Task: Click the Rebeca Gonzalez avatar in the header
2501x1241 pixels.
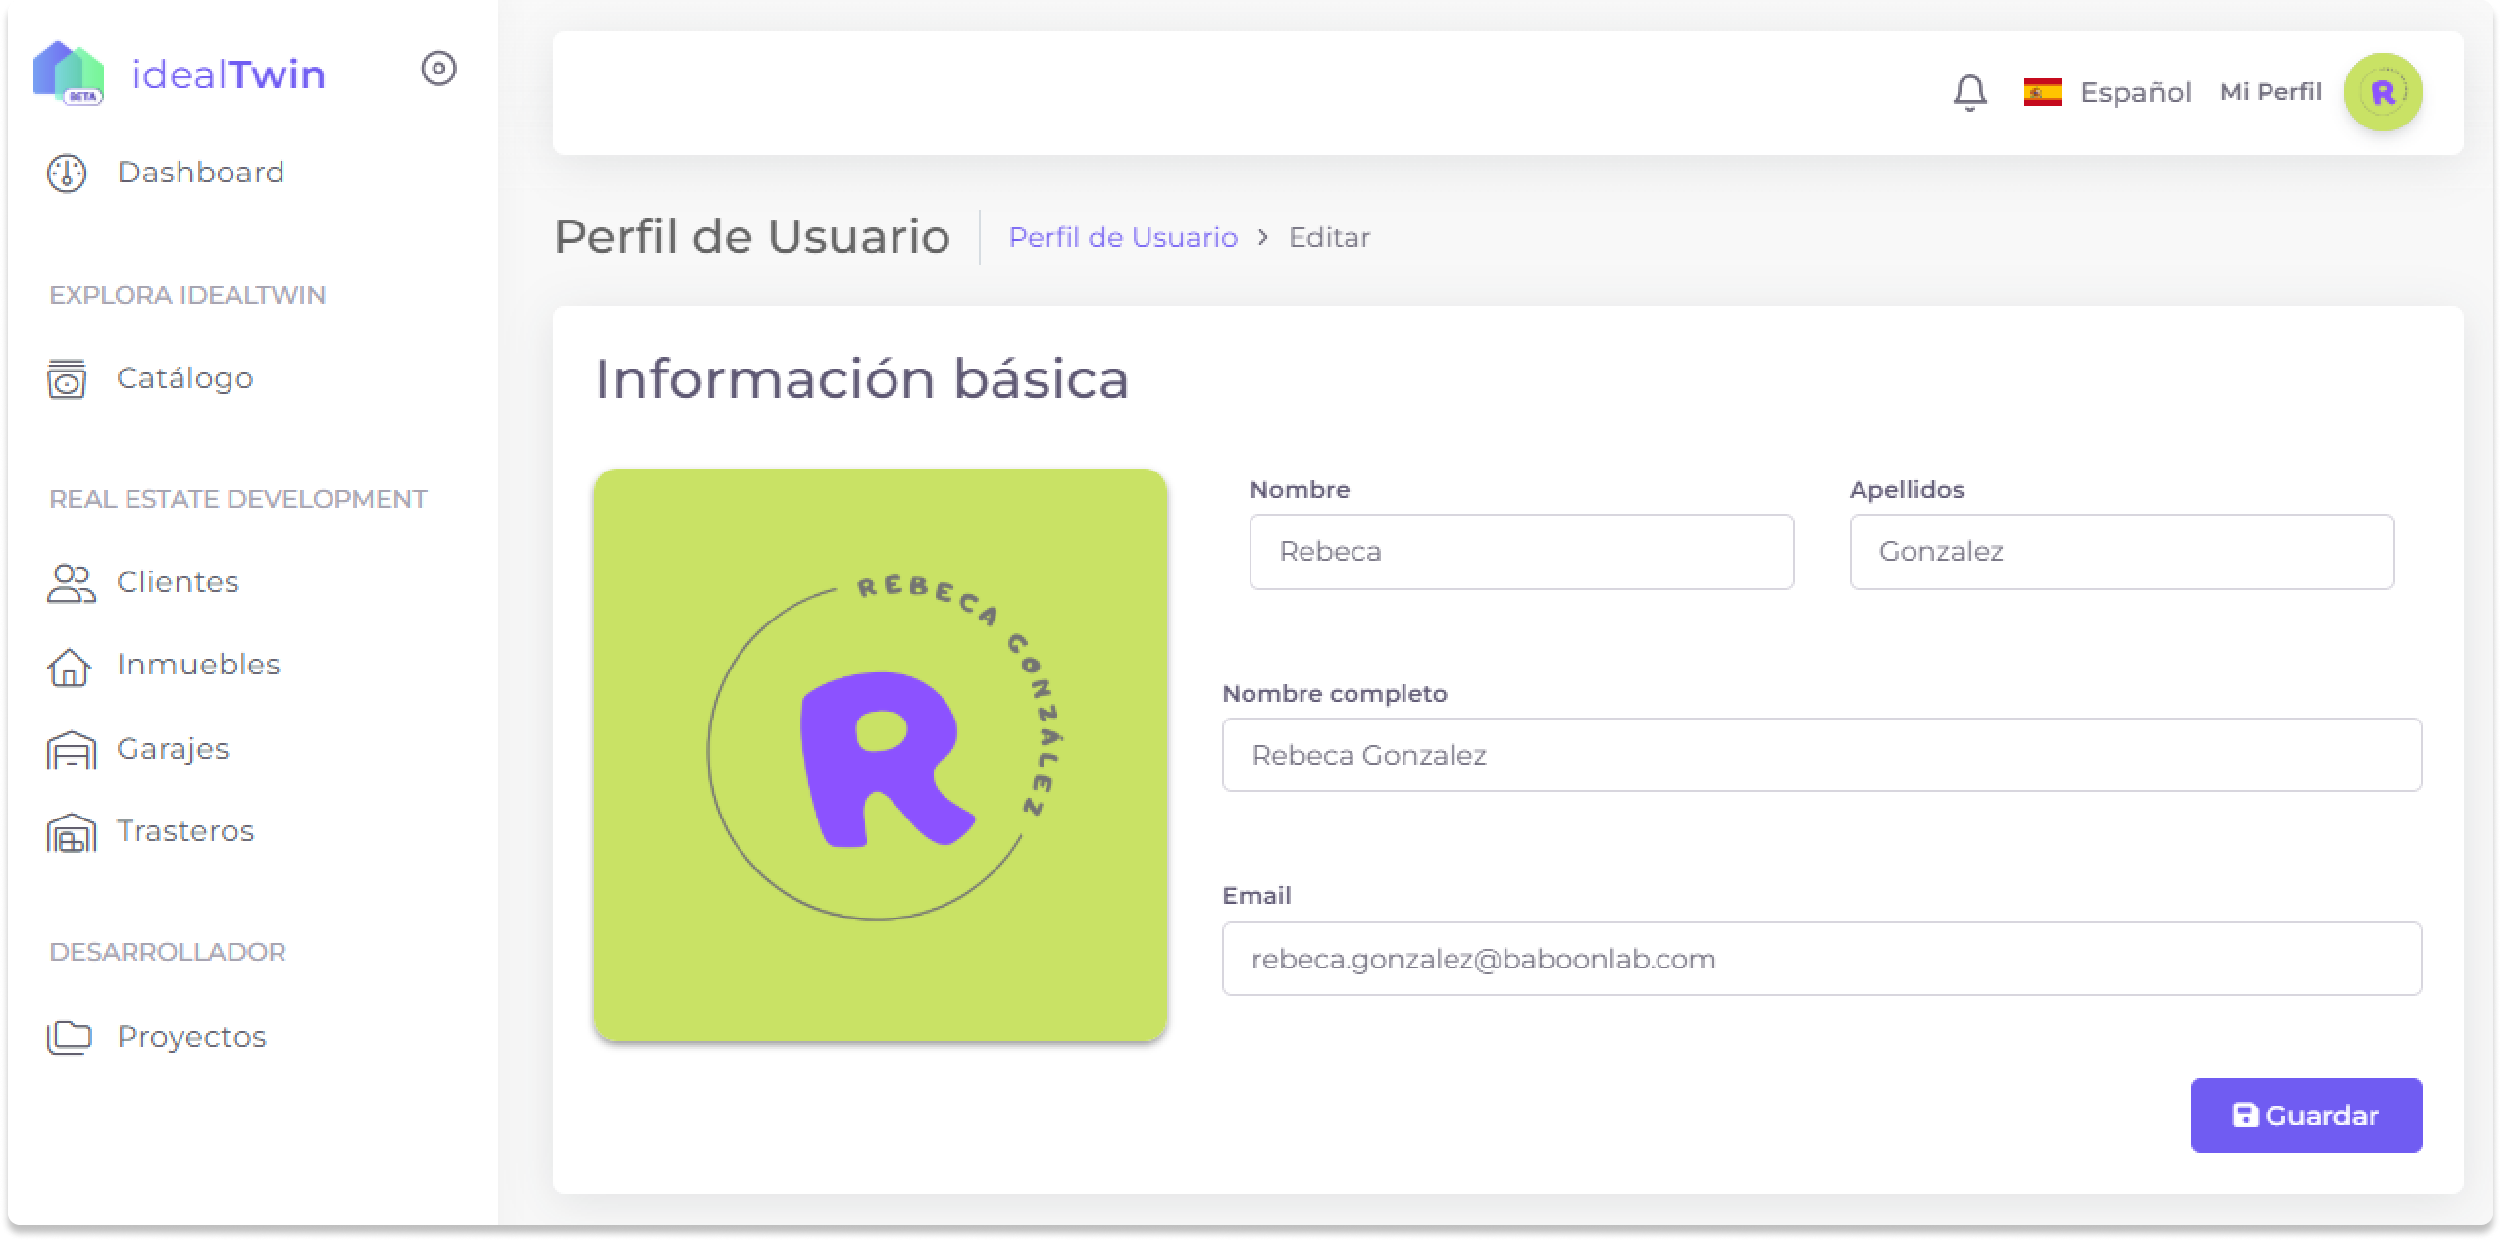Action: coord(2385,91)
